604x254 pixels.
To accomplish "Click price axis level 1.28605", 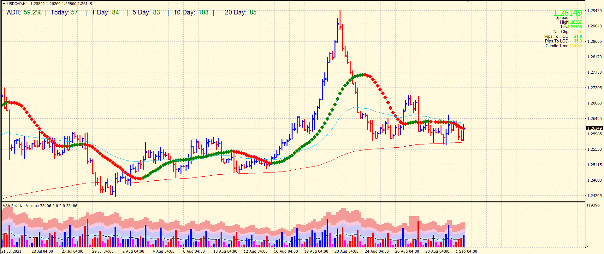I will [x=594, y=42].
